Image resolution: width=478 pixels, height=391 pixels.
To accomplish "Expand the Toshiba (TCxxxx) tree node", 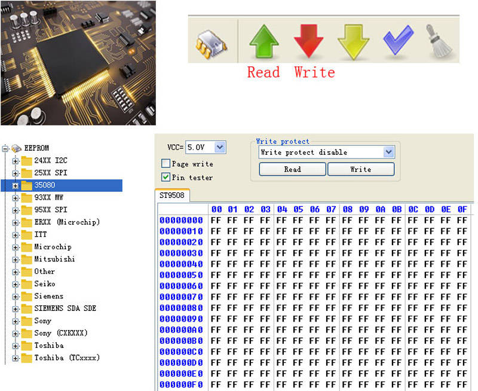I will click(x=16, y=358).
